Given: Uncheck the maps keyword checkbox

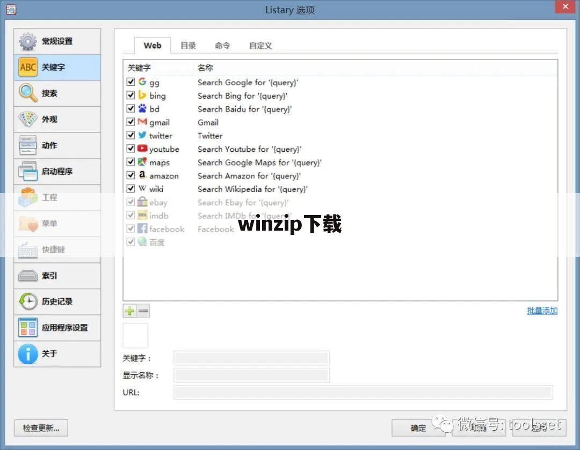Looking at the screenshot, I should point(130,162).
